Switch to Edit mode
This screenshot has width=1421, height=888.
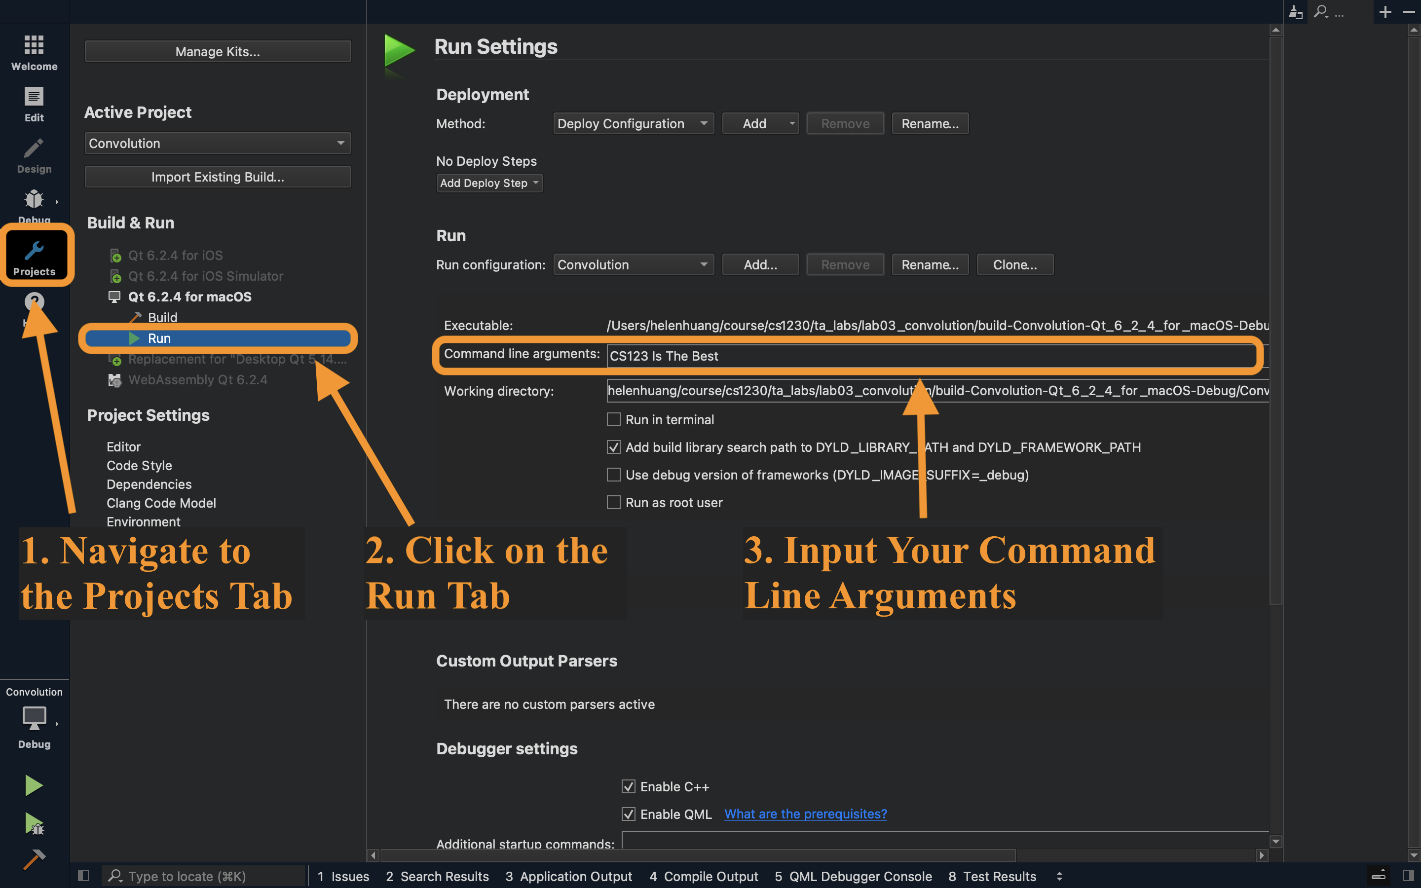click(34, 105)
